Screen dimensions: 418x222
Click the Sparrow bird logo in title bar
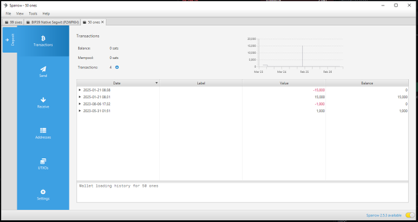pos(6,6)
